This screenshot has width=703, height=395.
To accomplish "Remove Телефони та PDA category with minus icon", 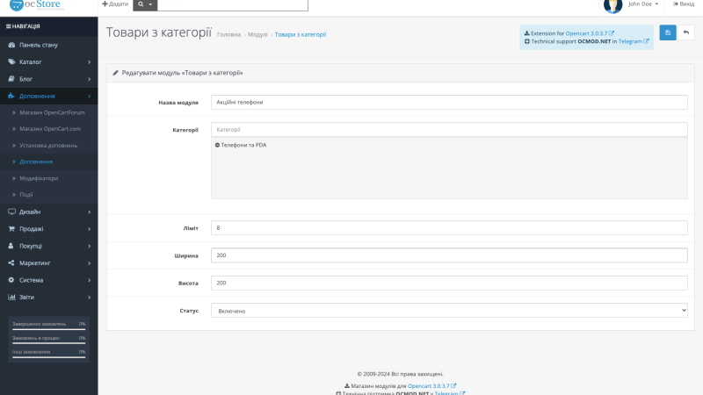I will pyautogui.click(x=217, y=145).
